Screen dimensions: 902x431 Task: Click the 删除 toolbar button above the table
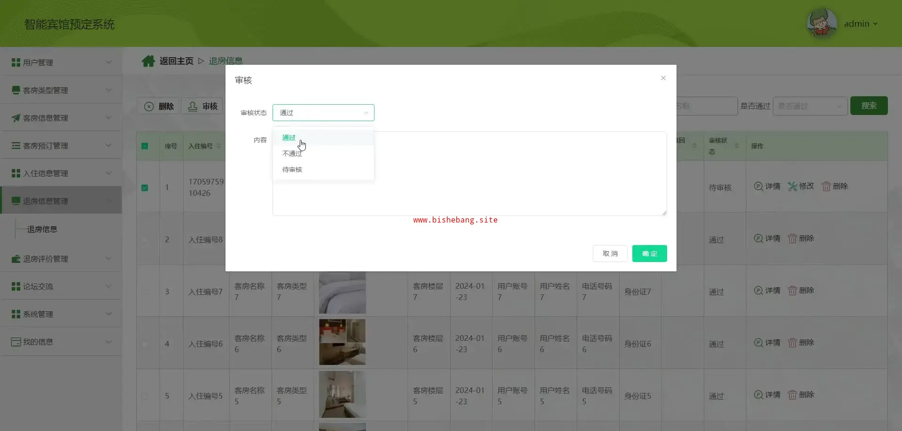pos(159,106)
